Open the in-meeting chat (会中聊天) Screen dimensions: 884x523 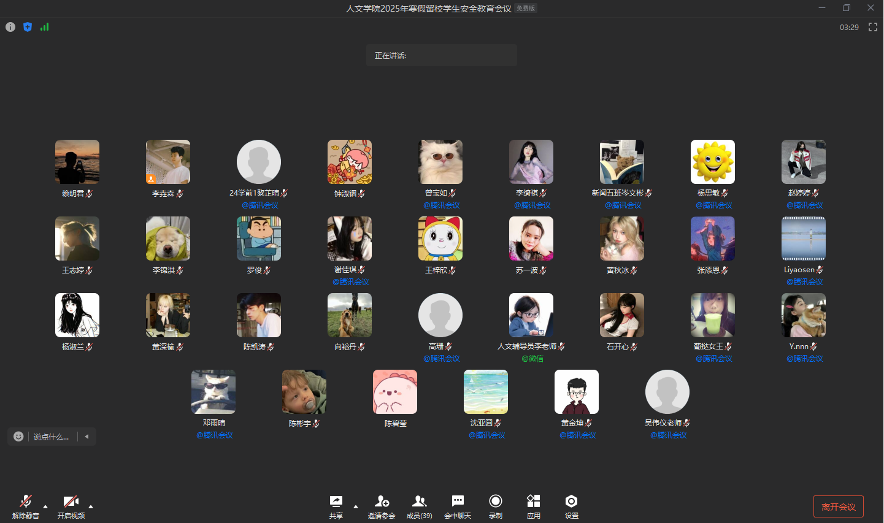coord(458,506)
